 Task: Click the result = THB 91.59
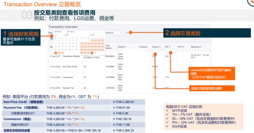121,108
